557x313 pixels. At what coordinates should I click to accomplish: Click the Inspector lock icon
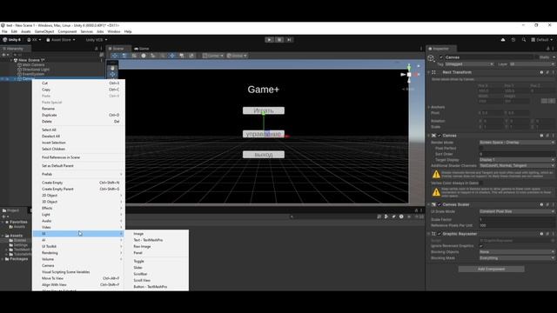point(547,49)
